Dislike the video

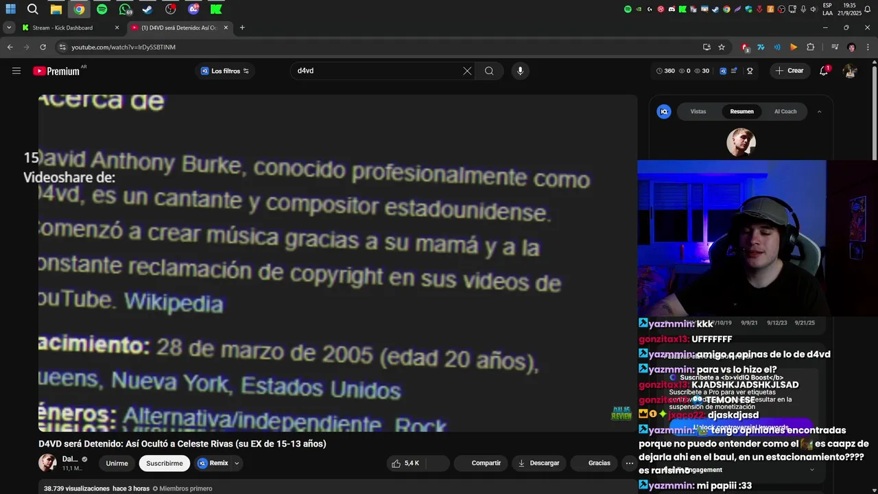(x=438, y=463)
